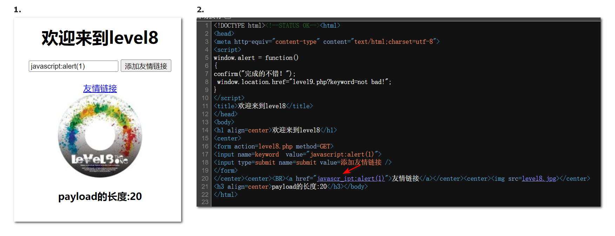Click the window.alert function definition line
615x236 pixels.
256,58
